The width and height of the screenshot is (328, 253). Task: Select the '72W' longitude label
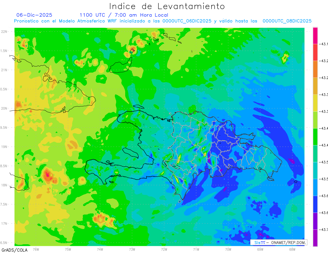click(164, 249)
